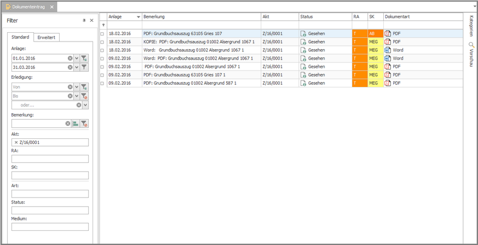Reset the Bemerkung filter funnel icon
The image size is (478, 245).
(x=84, y=124)
